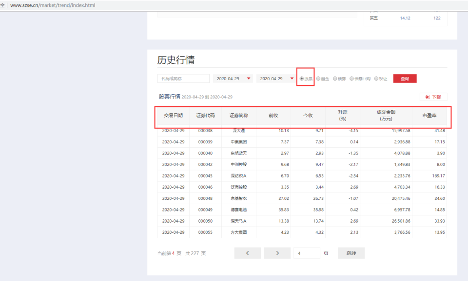Focus the page number input field
Viewport: 468px width, 281px height.
pyautogui.click(x=307, y=253)
